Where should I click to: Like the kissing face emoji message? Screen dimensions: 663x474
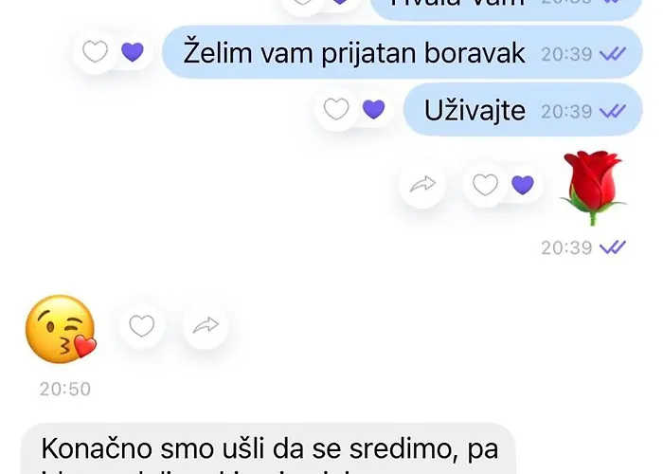(x=142, y=326)
